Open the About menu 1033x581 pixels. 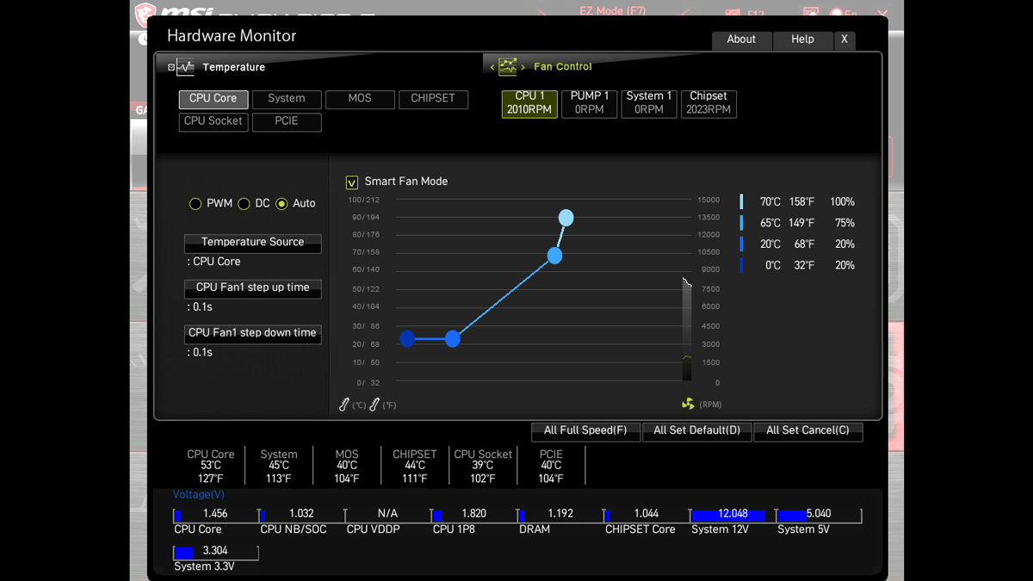741,40
